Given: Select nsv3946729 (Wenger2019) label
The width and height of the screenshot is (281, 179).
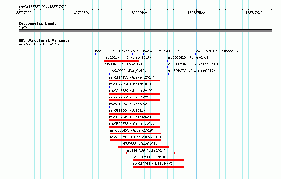Looking at the screenshot, I should pyautogui.click(x=131, y=91).
